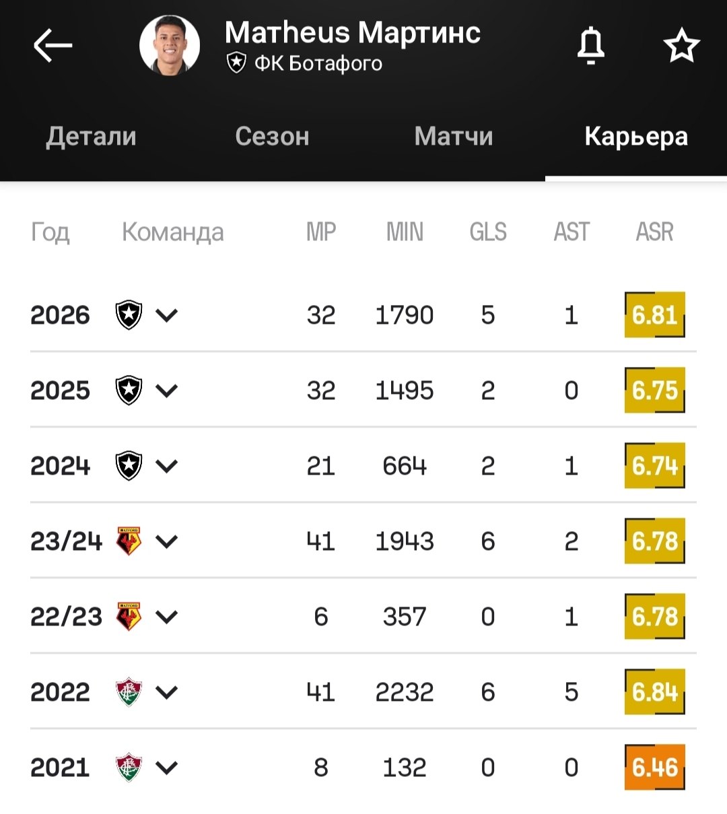Tap Fluminense crest in 2021 row
727x814 pixels.
coord(129,767)
